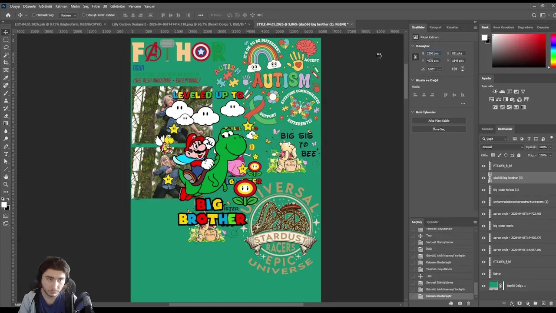The image size is (556, 313).
Task: Hide the PTS1076_b_bl layer
Action: (483, 166)
